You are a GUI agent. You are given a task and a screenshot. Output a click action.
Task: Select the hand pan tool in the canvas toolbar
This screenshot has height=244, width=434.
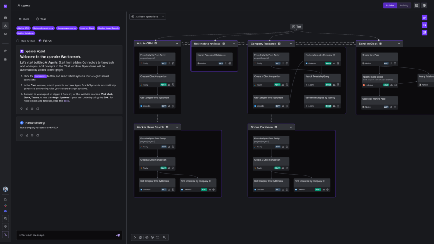tap(140, 237)
